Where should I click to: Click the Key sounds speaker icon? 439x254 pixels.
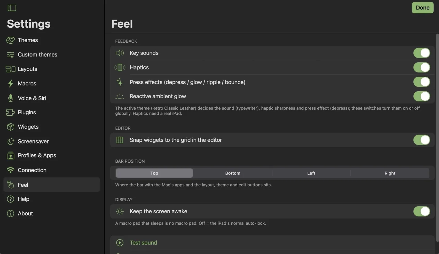tap(120, 53)
